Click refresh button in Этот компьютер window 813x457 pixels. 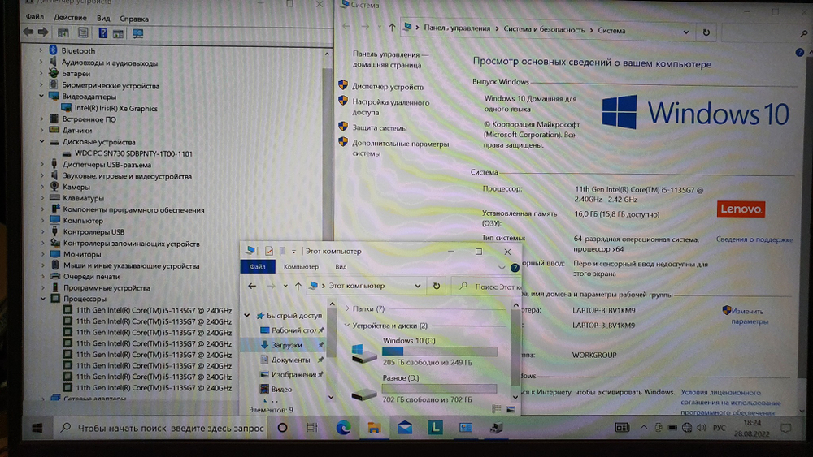coord(437,286)
